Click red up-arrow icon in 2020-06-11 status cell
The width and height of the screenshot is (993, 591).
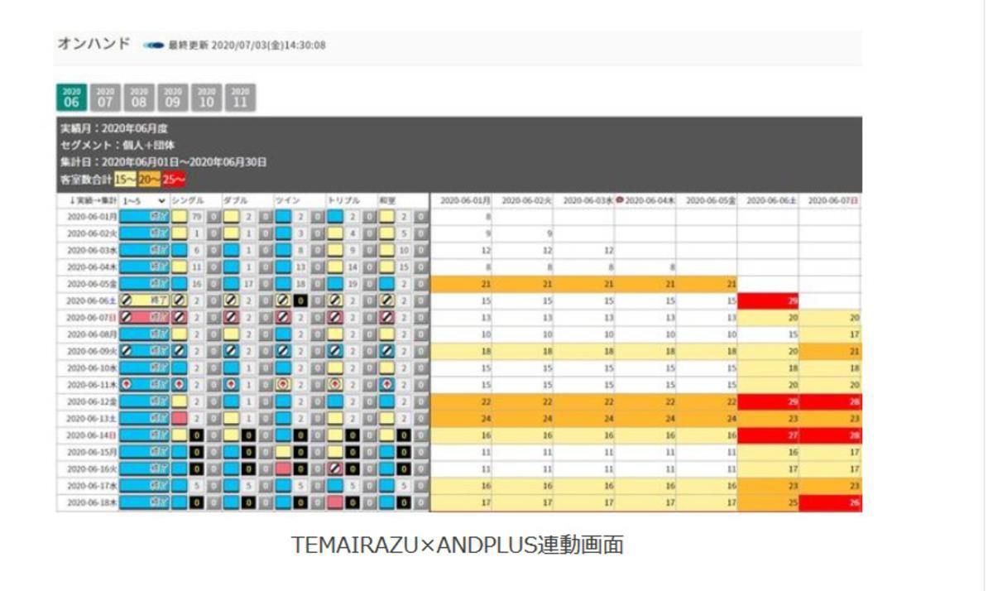click(127, 385)
